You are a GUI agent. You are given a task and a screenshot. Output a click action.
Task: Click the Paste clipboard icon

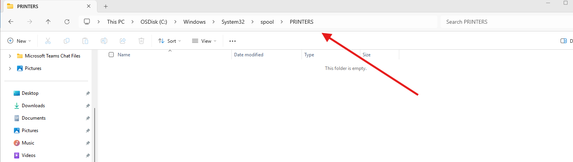click(85, 41)
